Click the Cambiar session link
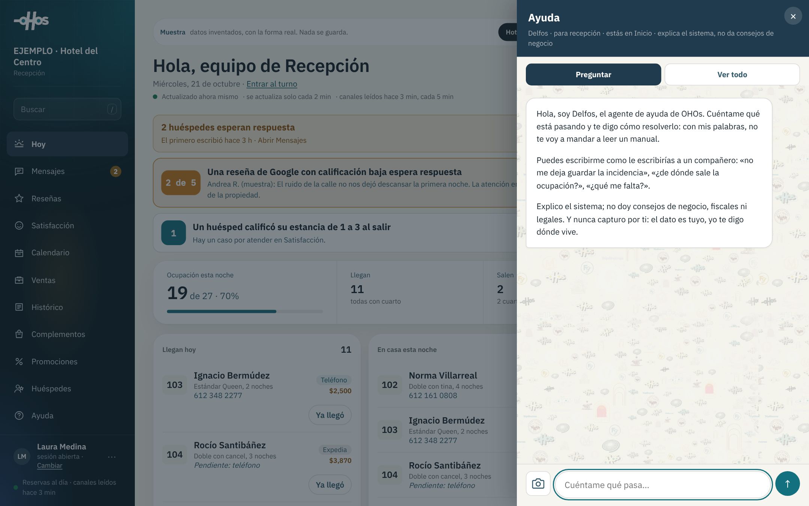Viewport: 809px width, 506px height. tap(49, 465)
